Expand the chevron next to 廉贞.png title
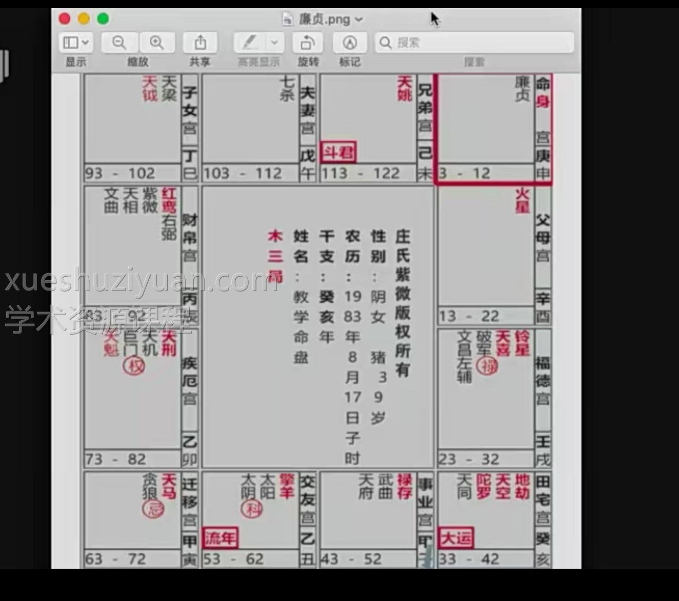 coord(359,19)
